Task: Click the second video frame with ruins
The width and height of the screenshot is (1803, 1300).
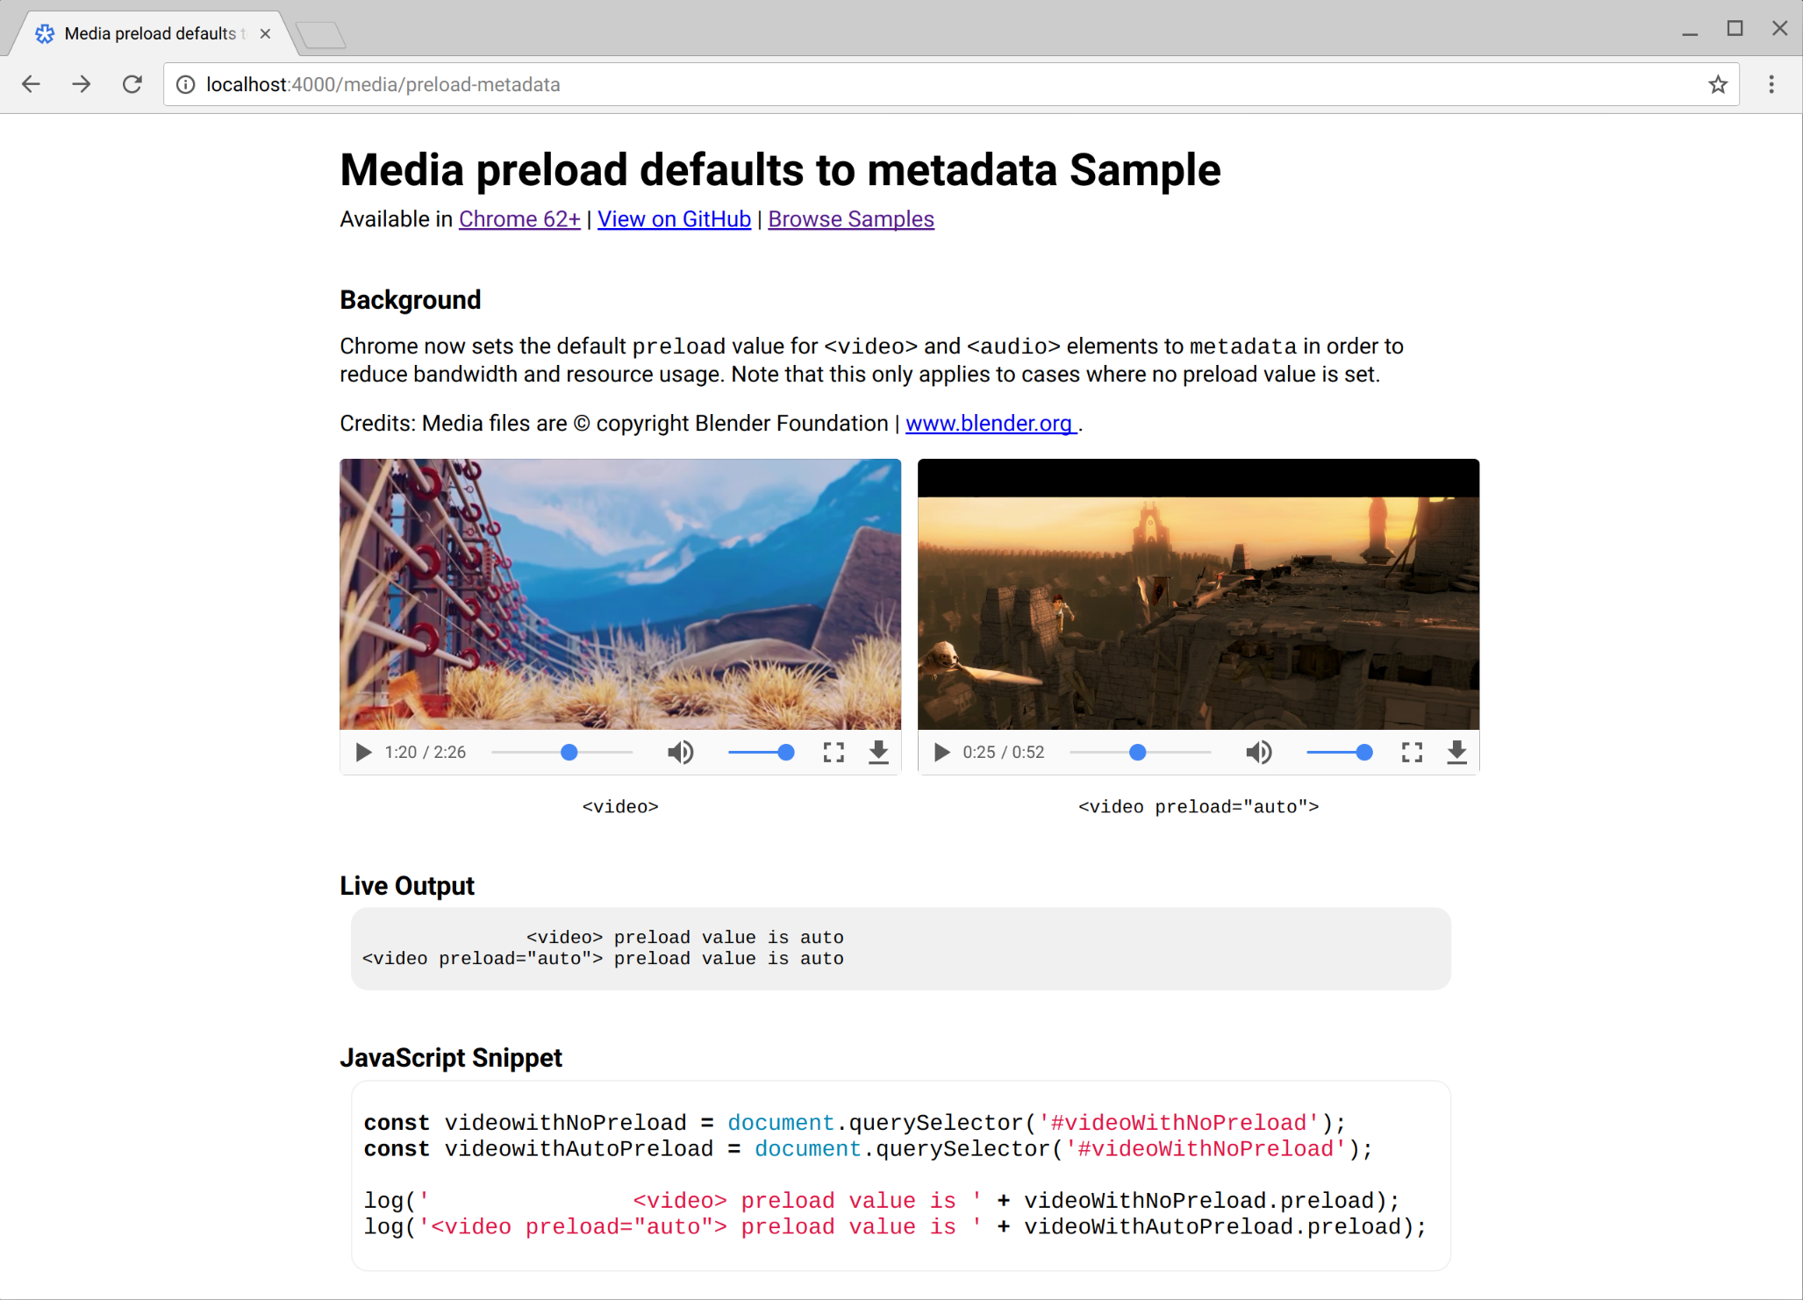Action: coord(1198,594)
